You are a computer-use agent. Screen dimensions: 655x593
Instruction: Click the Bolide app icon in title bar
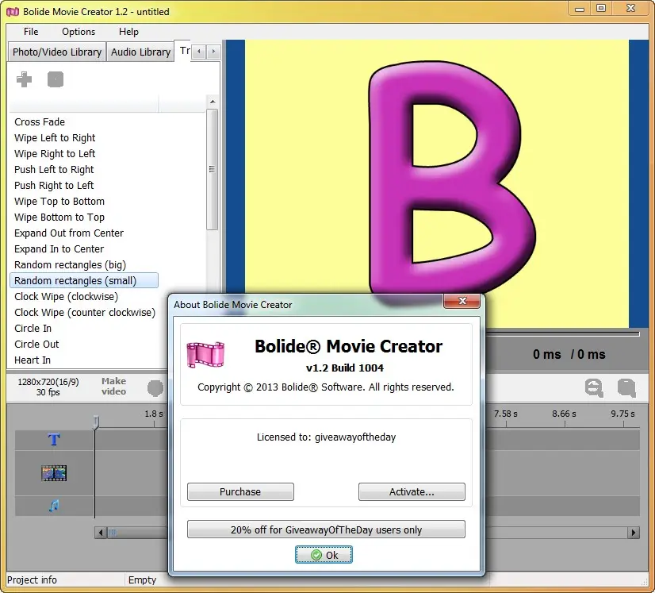(13, 12)
